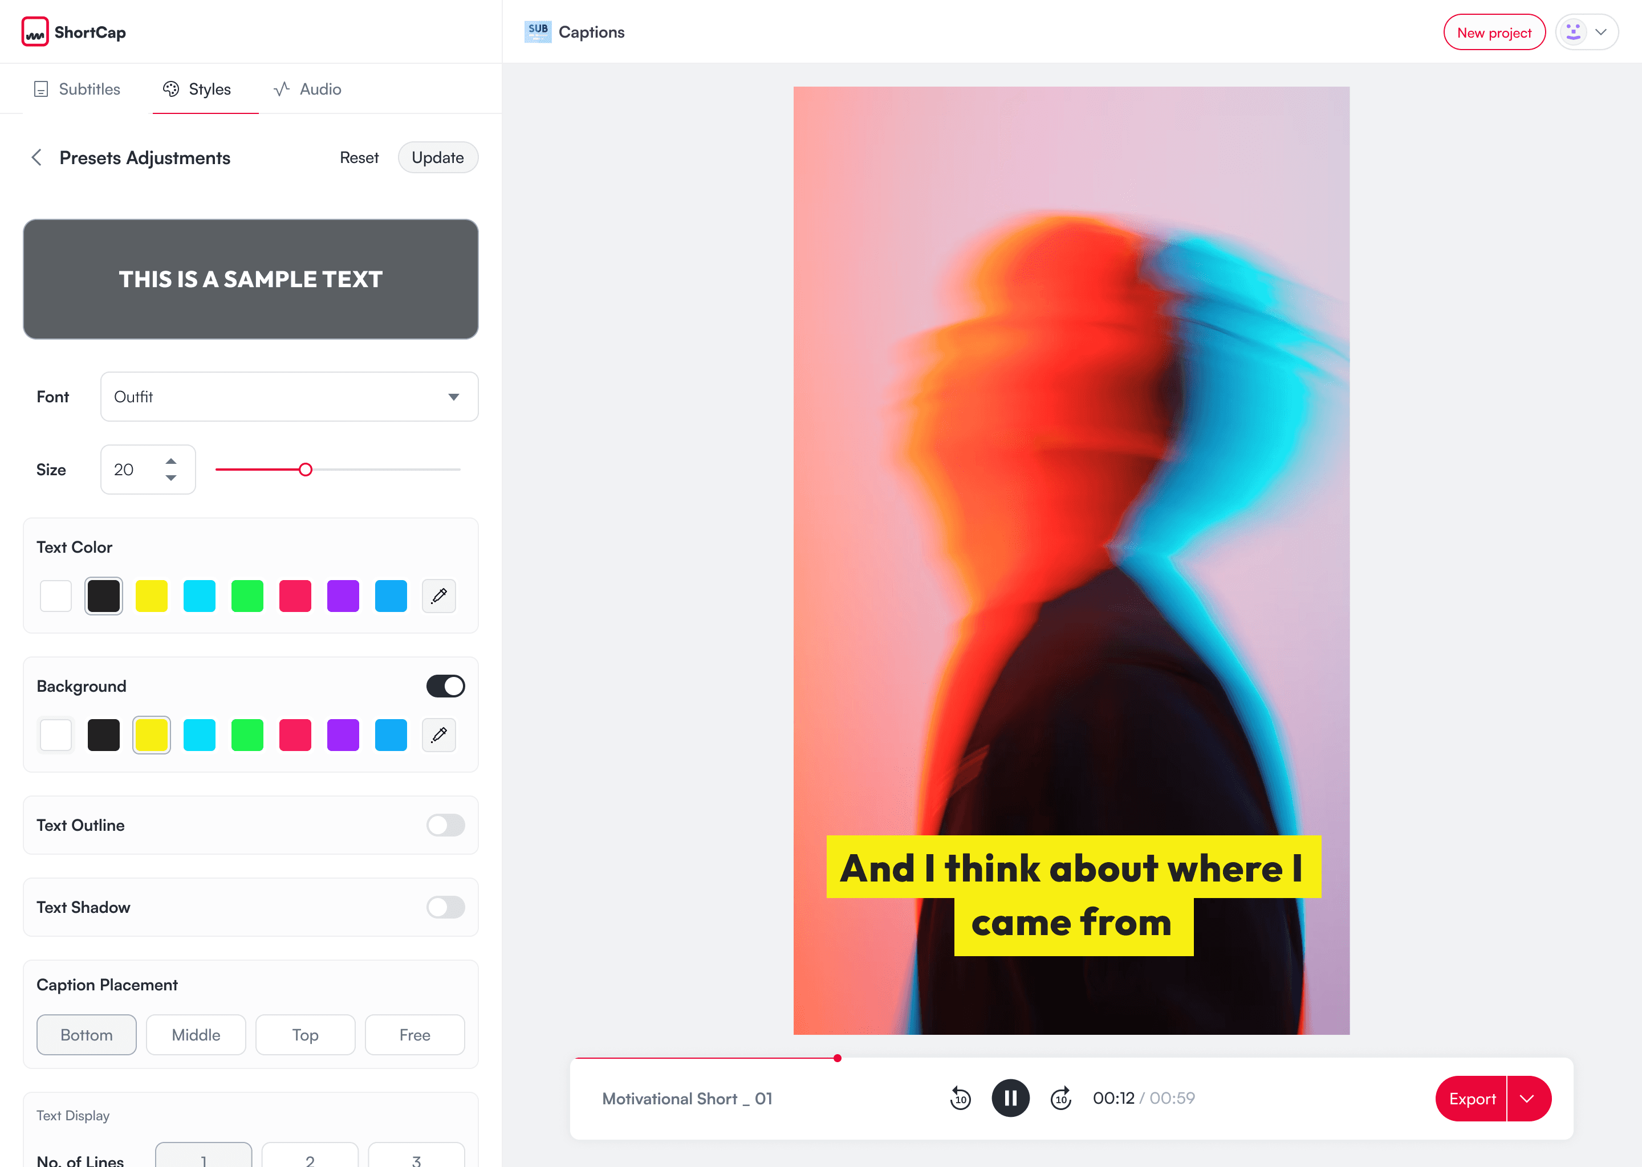
Task: Expand the Export options arrow
Action: 1528,1098
